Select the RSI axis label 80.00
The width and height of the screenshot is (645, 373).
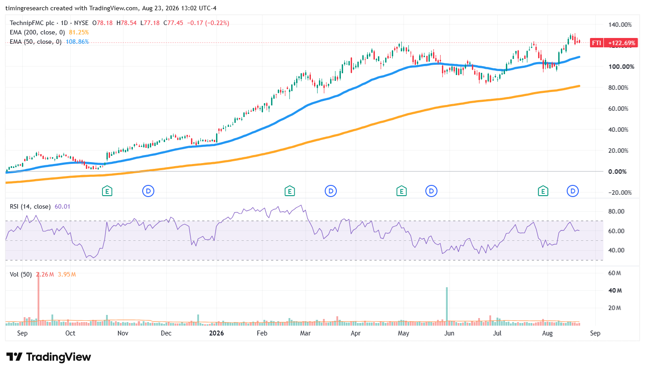(616, 211)
